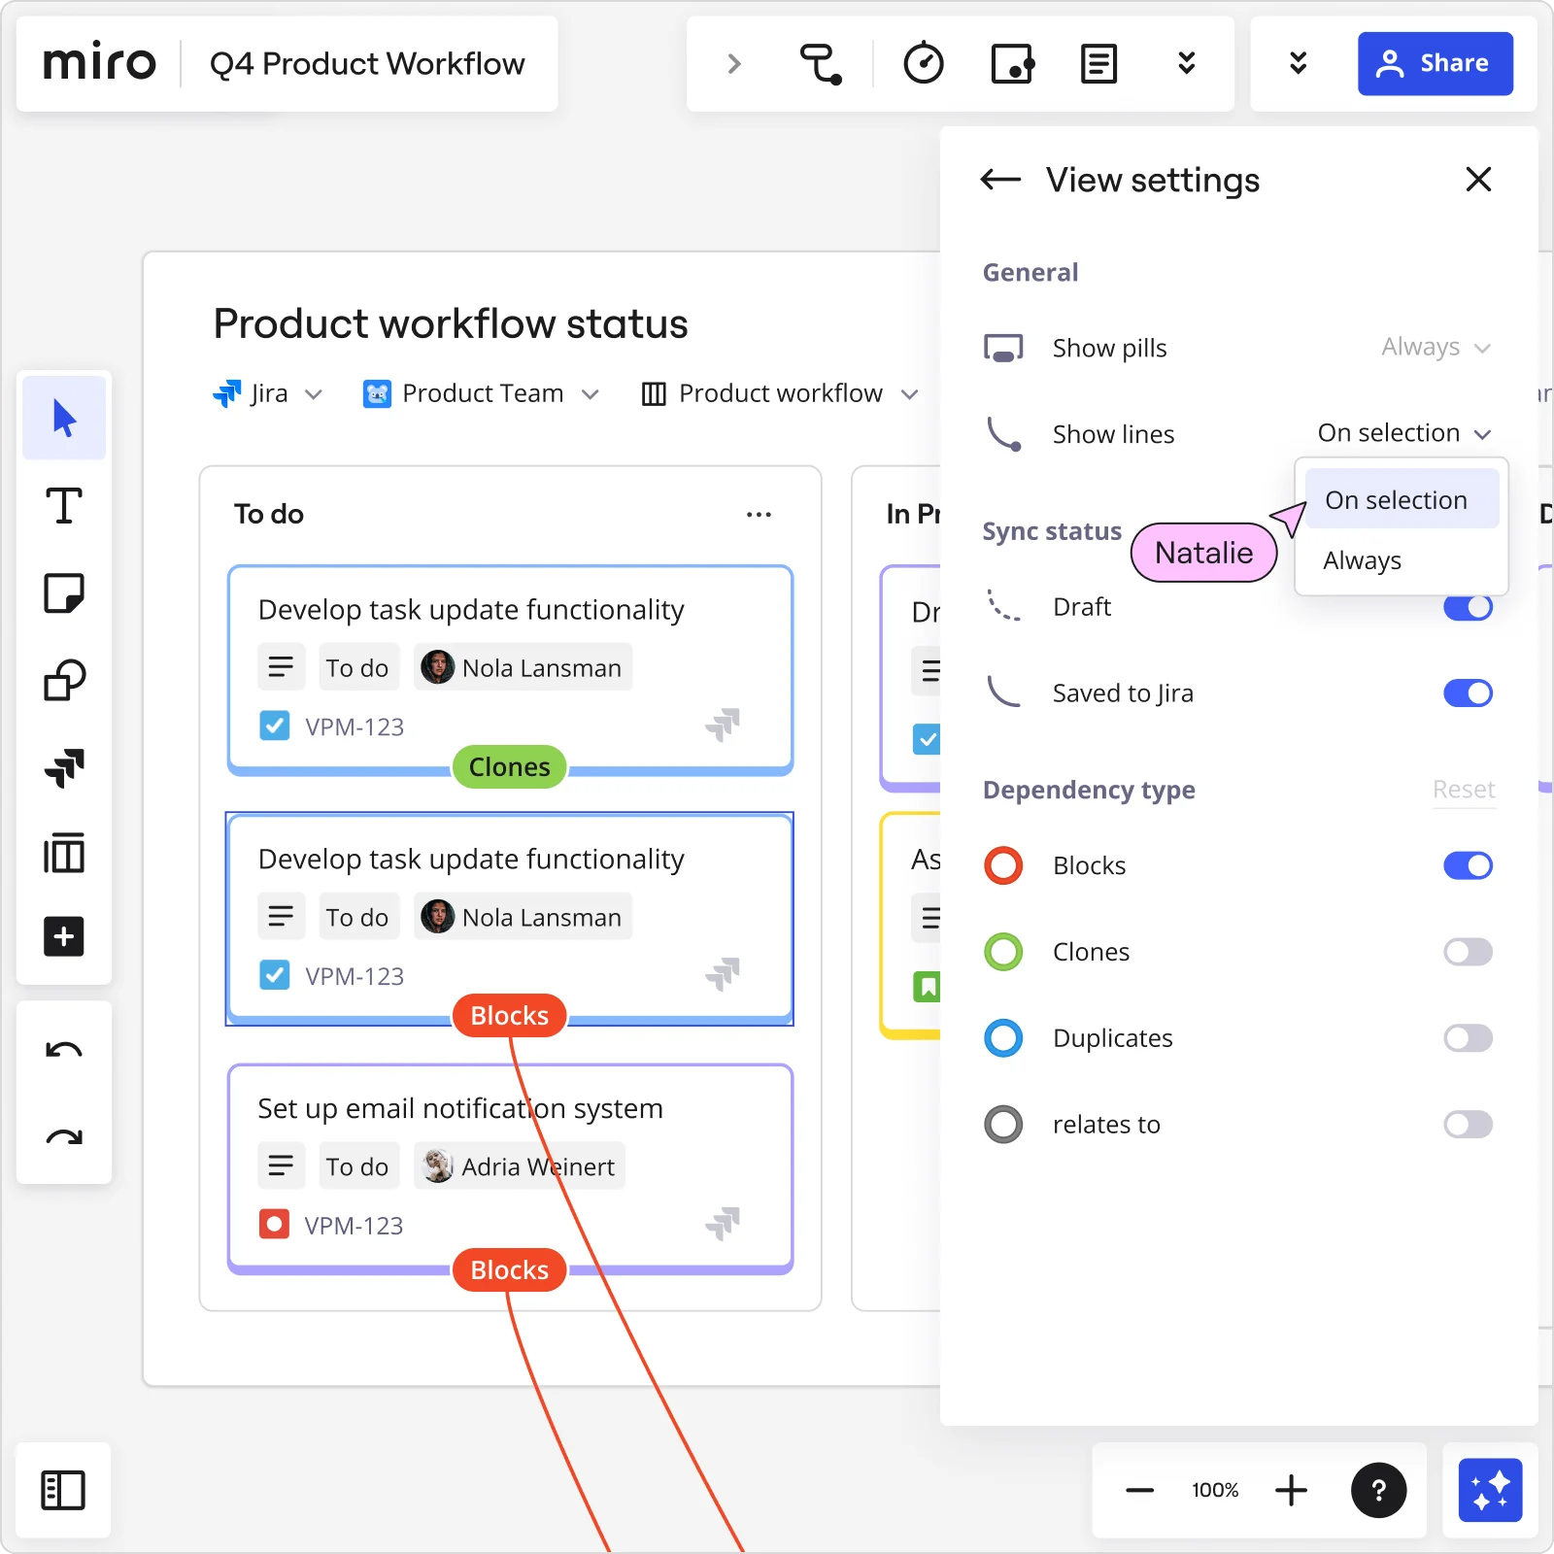Select the cursor pointer tool
The height and width of the screenshot is (1554, 1554).
[x=64, y=419]
